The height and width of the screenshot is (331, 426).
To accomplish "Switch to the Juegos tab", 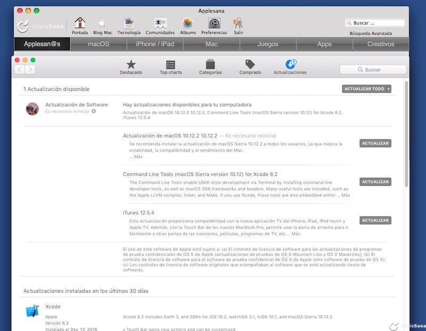I will [268, 44].
